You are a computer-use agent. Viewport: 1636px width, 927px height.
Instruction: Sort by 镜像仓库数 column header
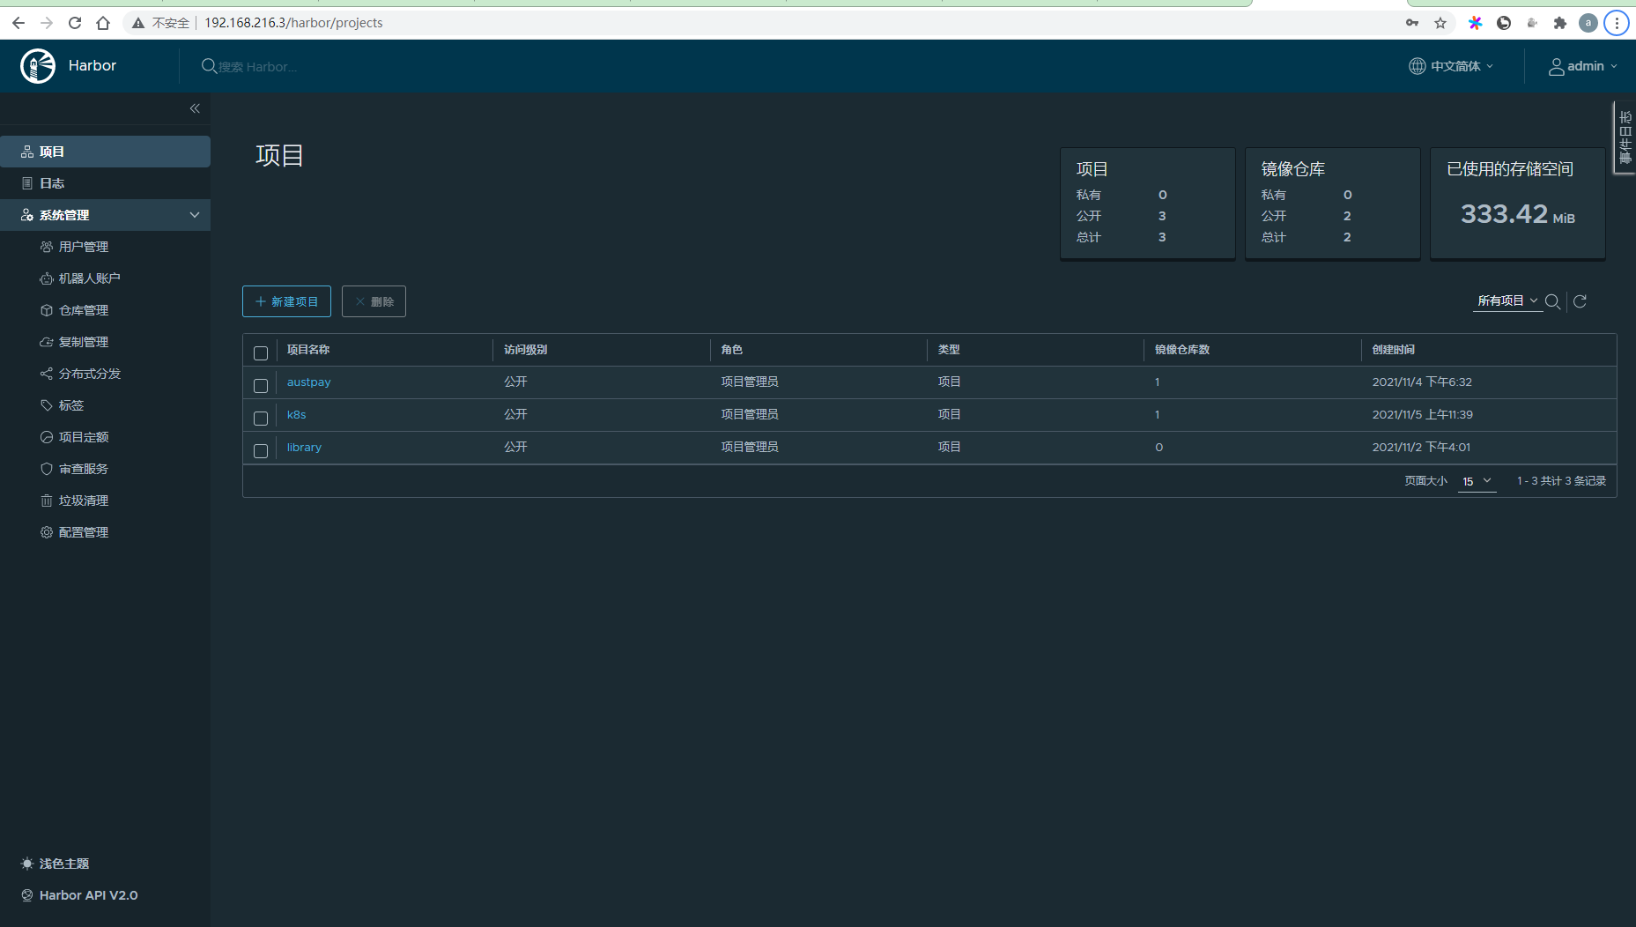pyautogui.click(x=1182, y=350)
